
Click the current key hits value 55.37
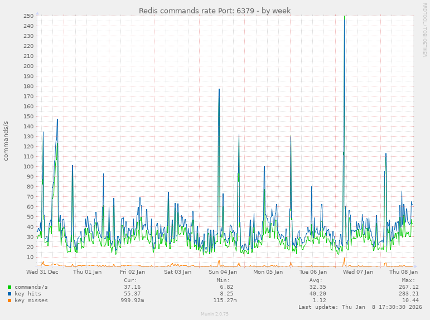click(132, 294)
